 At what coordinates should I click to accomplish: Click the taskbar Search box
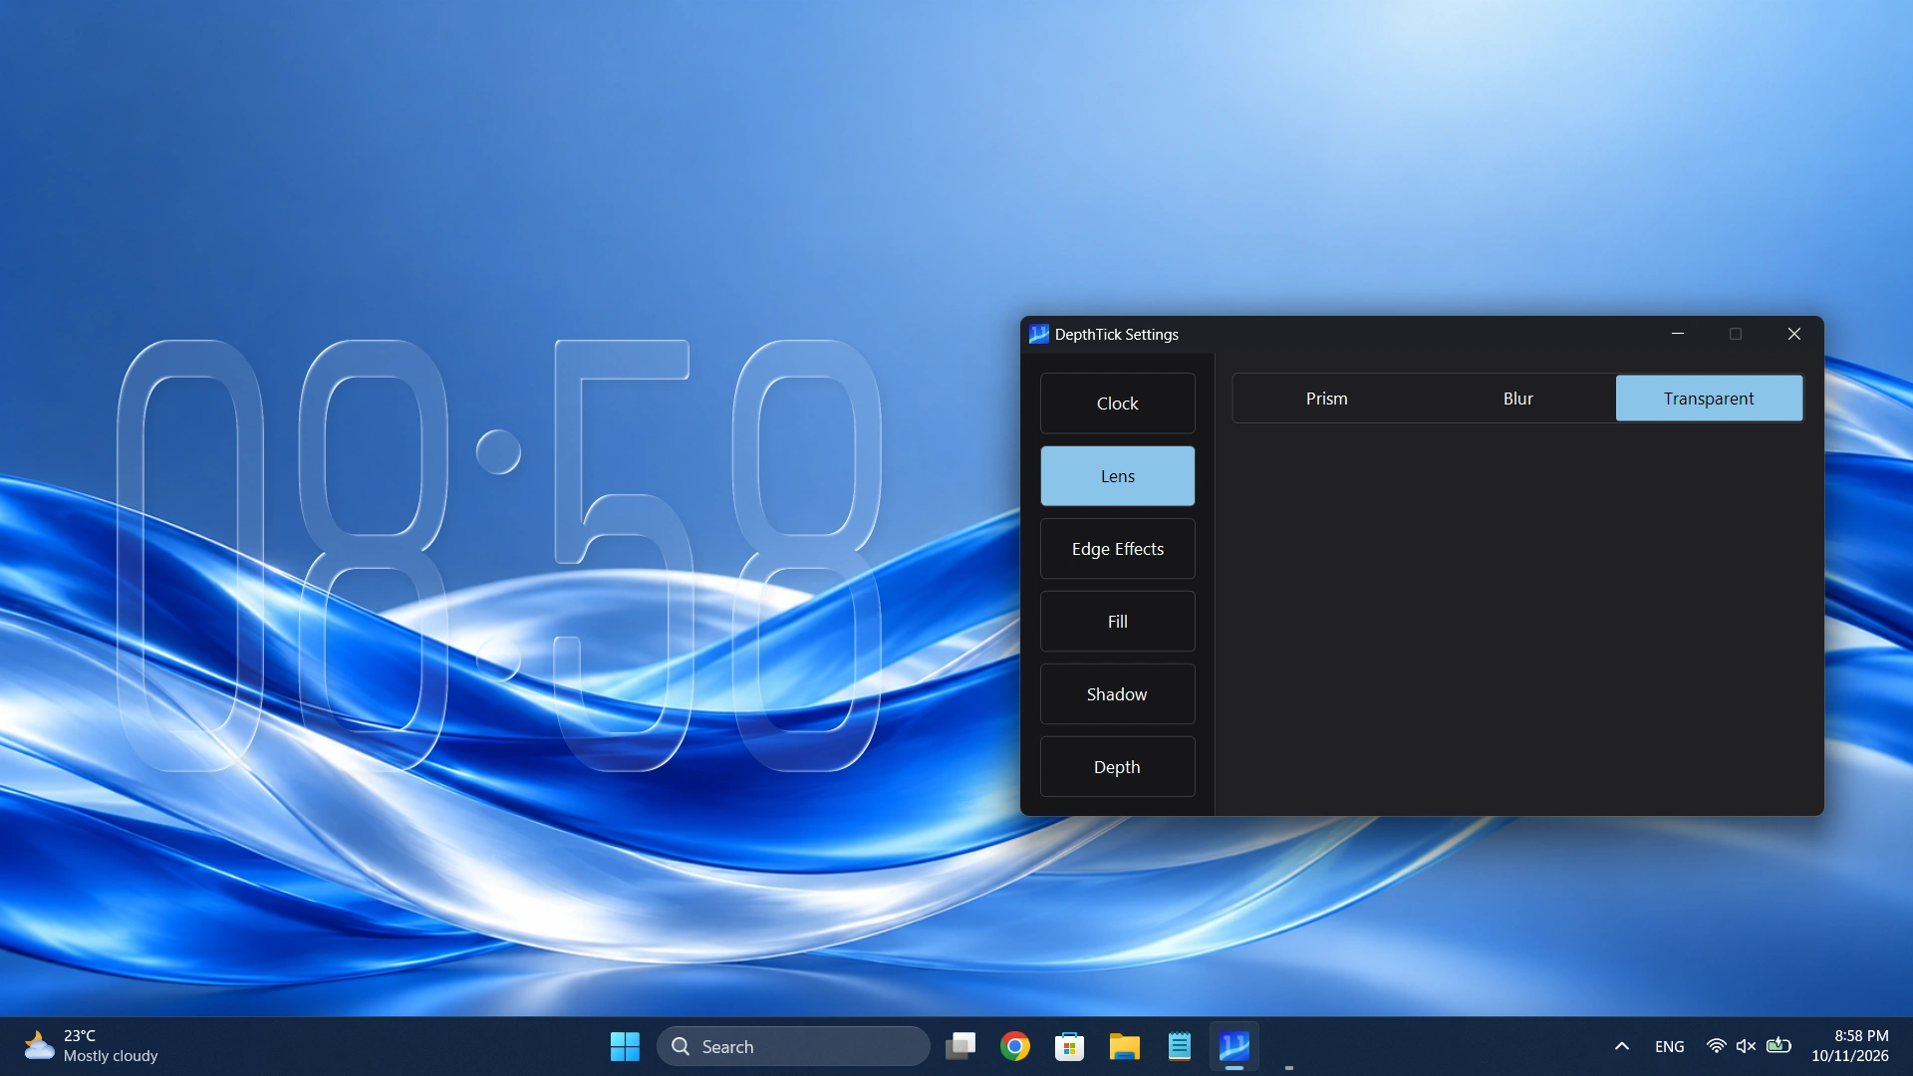click(x=793, y=1046)
